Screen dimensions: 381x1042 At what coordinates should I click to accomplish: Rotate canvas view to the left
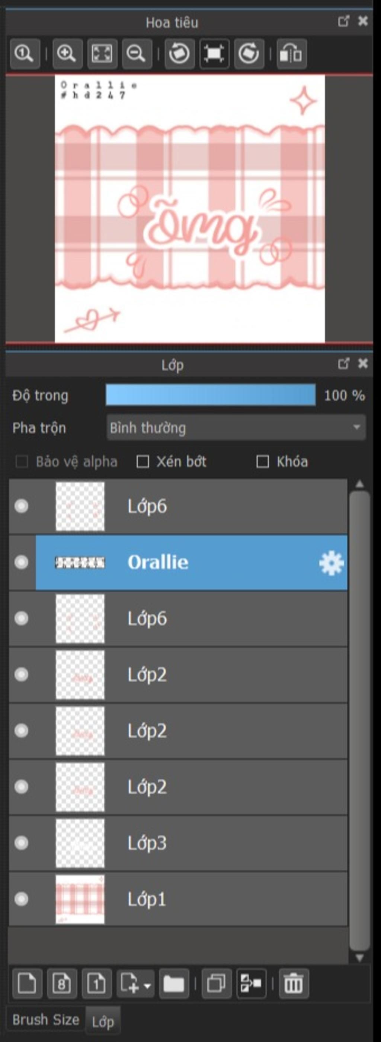[180, 53]
